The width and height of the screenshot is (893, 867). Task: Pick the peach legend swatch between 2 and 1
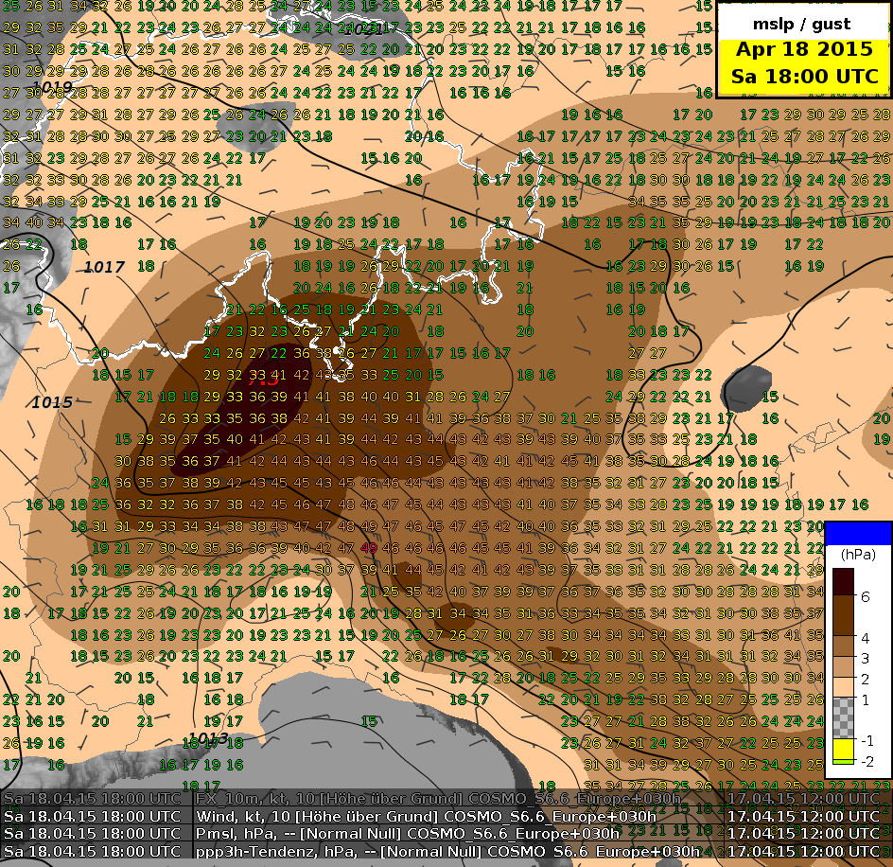[844, 687]
